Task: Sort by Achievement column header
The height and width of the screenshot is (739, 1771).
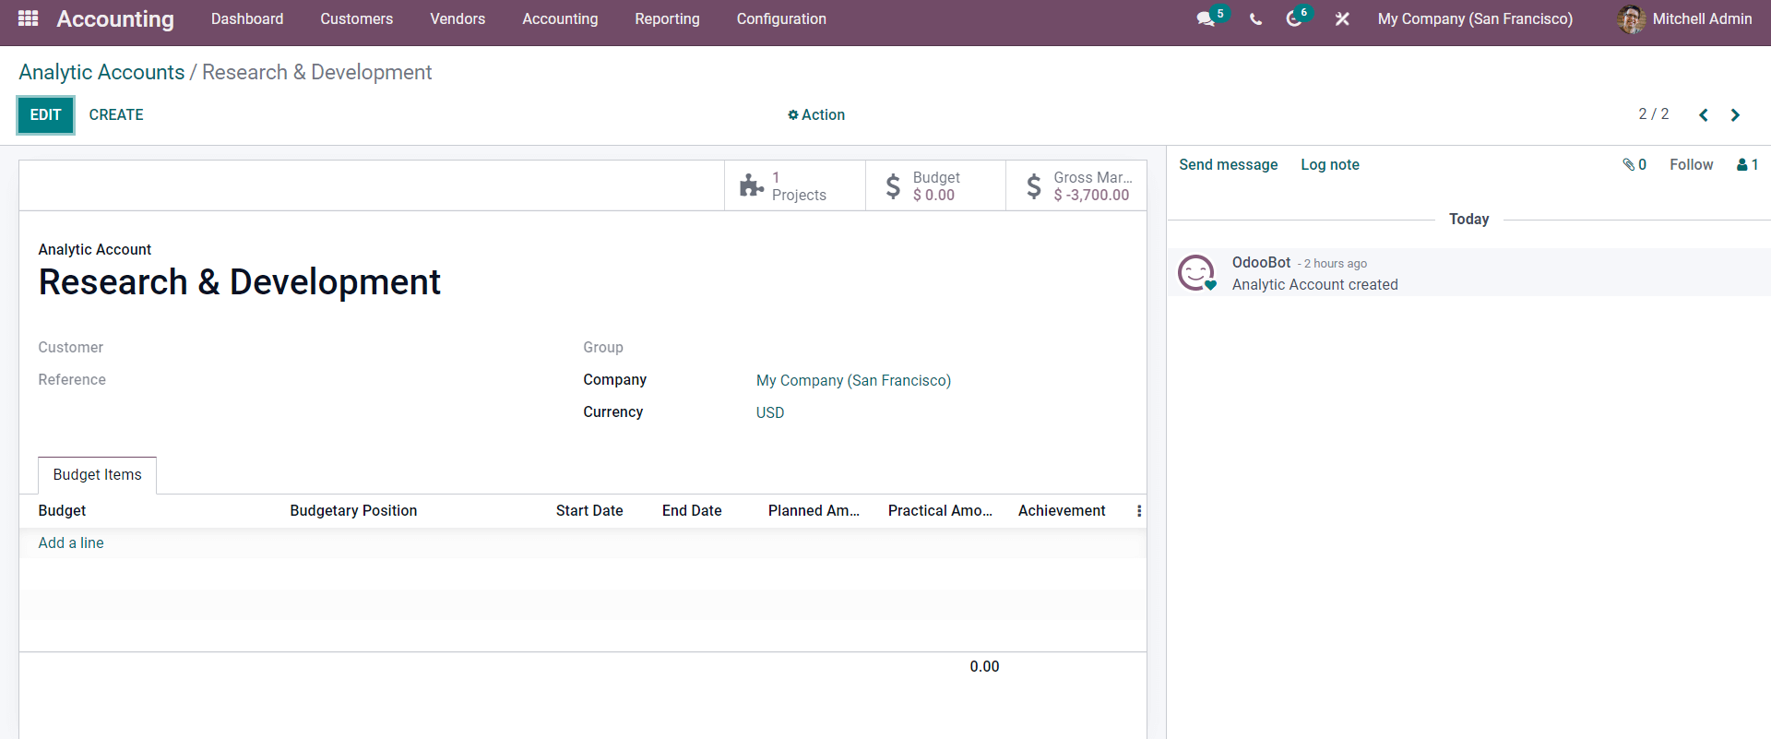Action: [1062, 510]
